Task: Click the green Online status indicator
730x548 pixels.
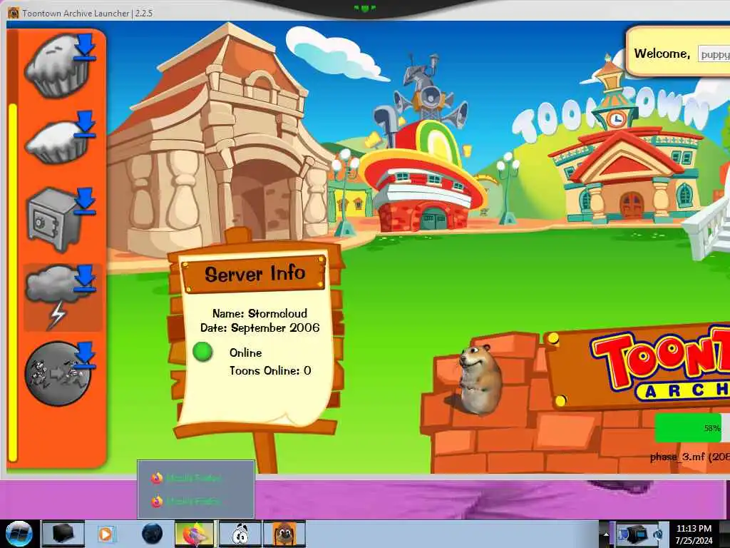Action: coord(202,352)
